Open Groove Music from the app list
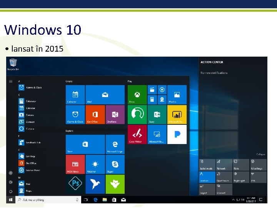Viewport: 277px width, 208px height. 29,170
